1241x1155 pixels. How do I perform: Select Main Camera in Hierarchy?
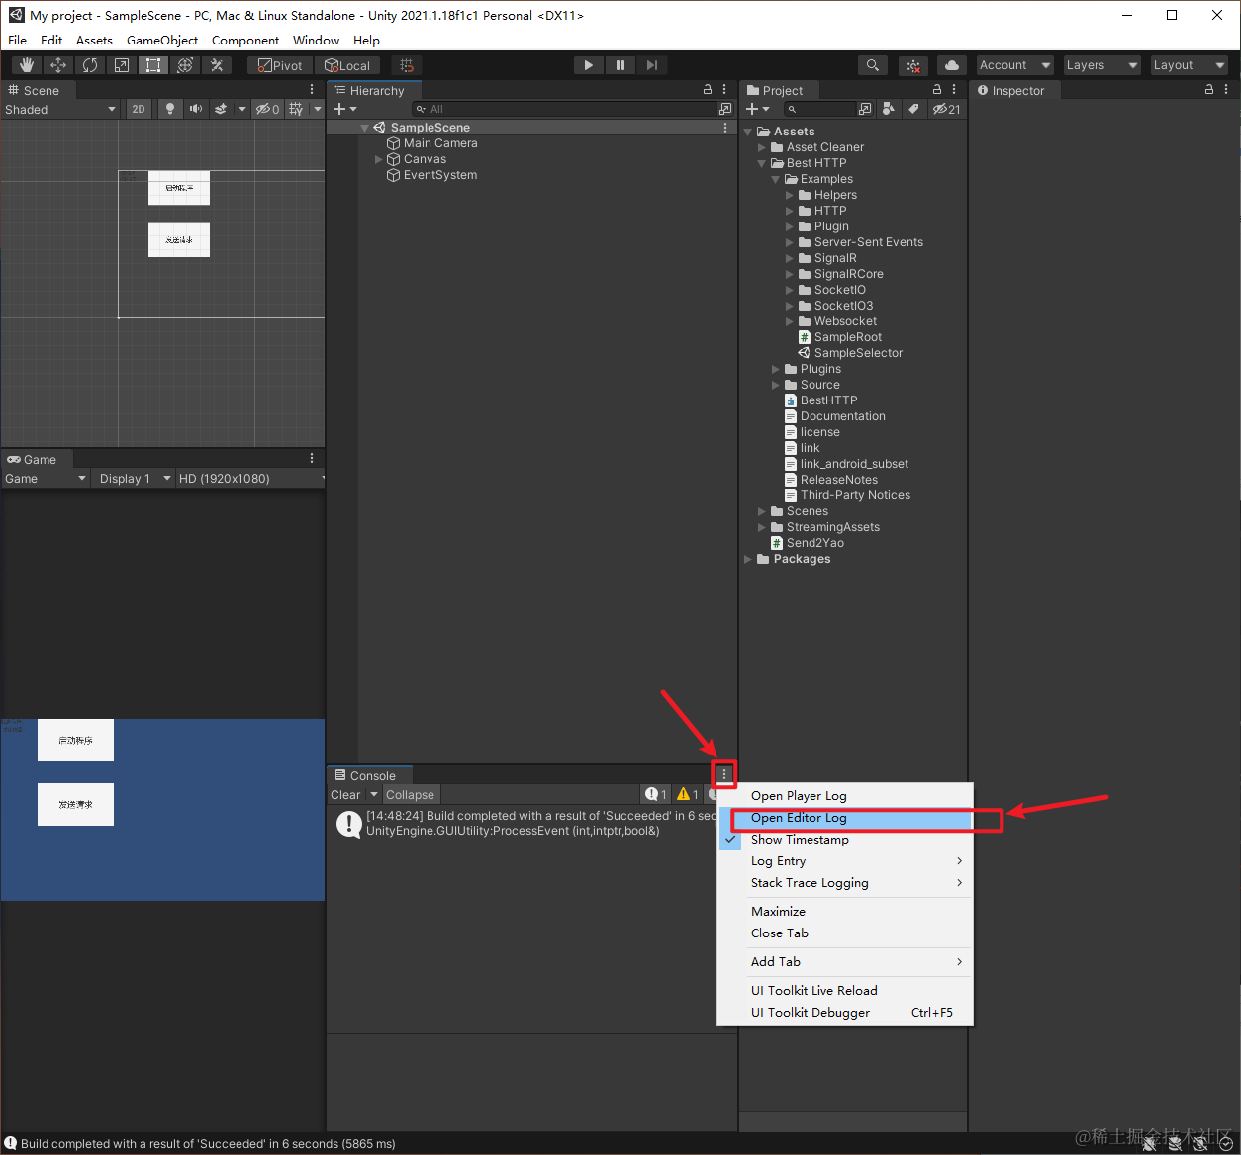440,143
